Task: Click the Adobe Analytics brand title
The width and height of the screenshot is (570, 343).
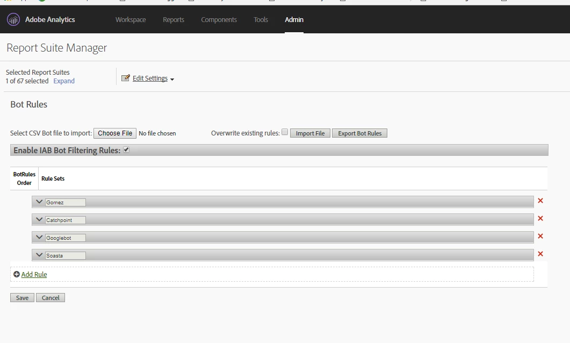Action: [x=50, y=20]
